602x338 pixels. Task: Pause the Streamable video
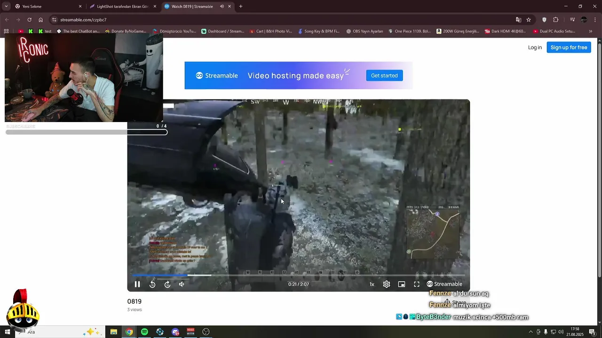click(137, 284)
